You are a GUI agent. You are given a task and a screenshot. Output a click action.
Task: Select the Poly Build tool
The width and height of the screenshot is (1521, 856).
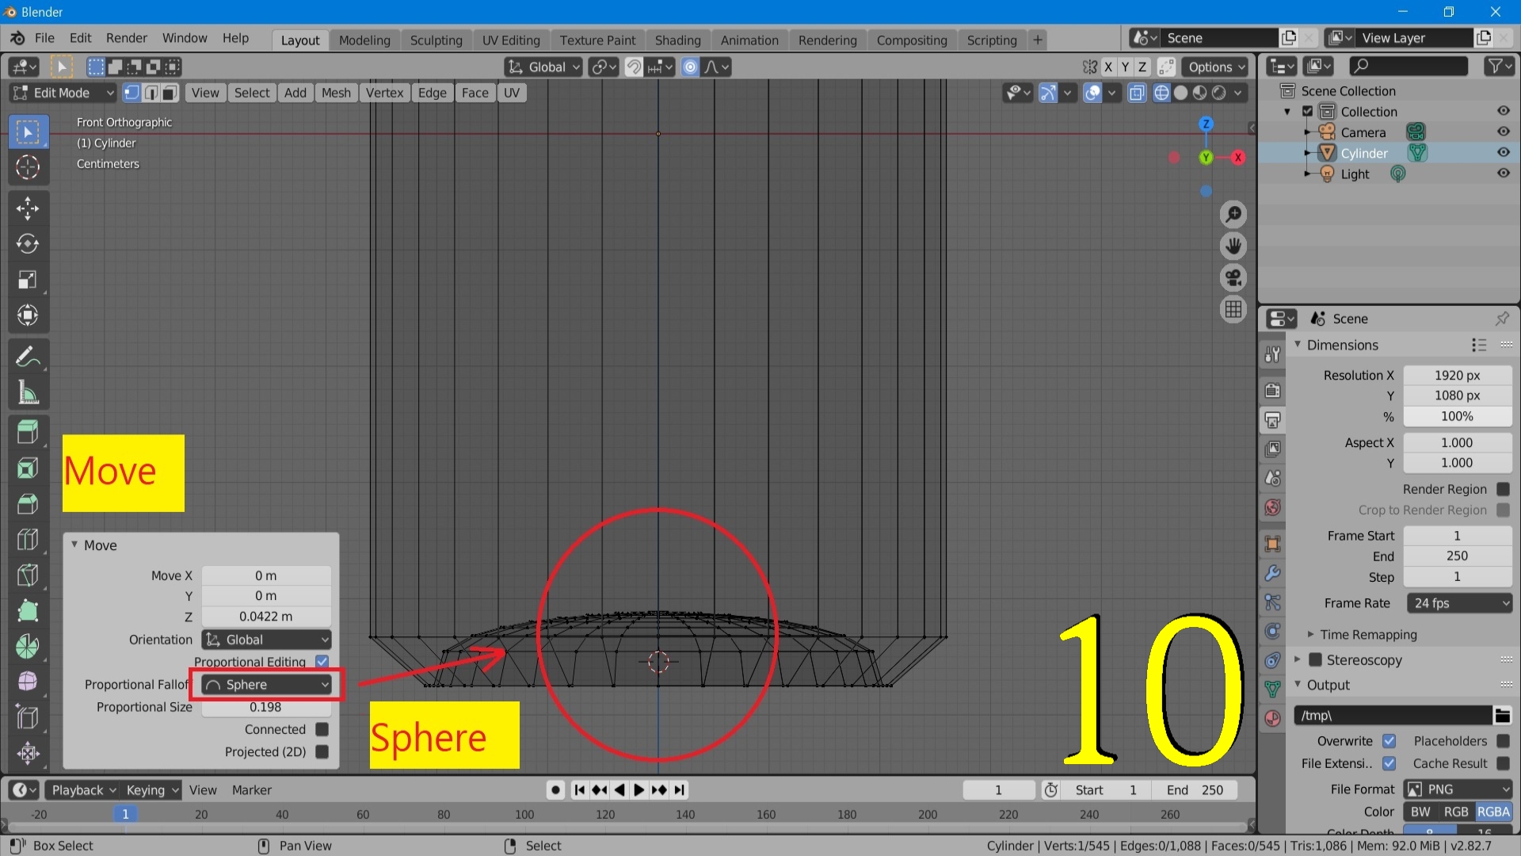tap(28, 611)
